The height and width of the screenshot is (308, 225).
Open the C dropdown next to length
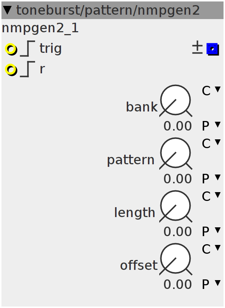[x=211, y=196]
